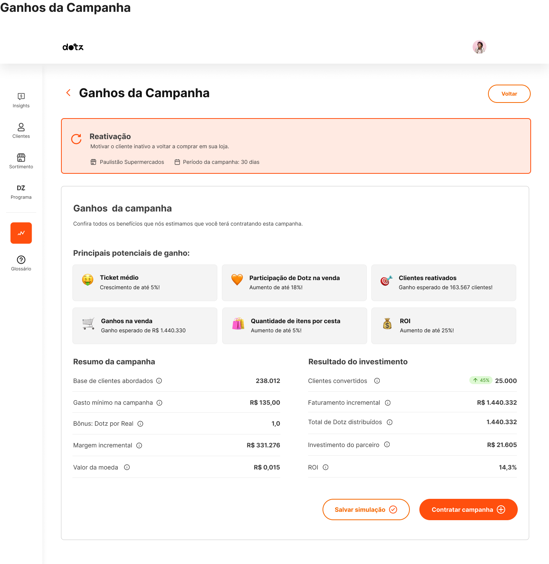
Task: Select the Ticket médio card title
Action: click(119, 277)
